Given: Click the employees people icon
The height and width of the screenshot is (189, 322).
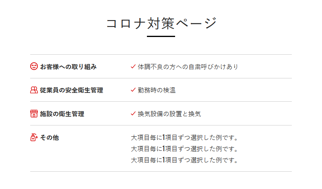Looking at the screenshot, I should pos(34,90).
